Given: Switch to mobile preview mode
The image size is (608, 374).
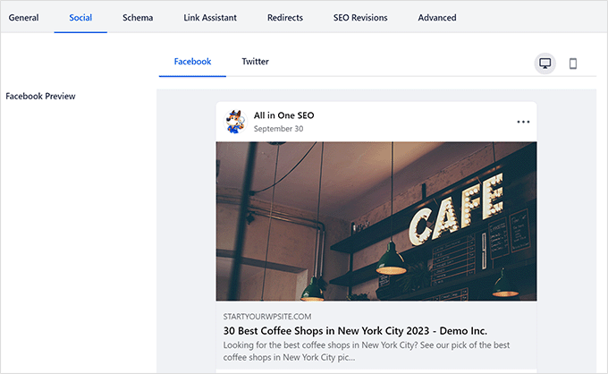Looking at the screenshot, I should [573, 64].
